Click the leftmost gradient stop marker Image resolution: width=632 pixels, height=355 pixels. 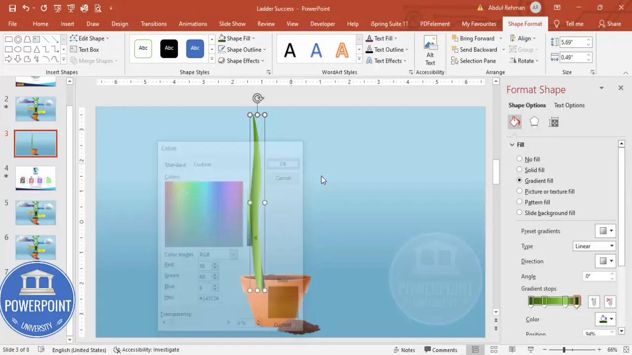[531, 302]
